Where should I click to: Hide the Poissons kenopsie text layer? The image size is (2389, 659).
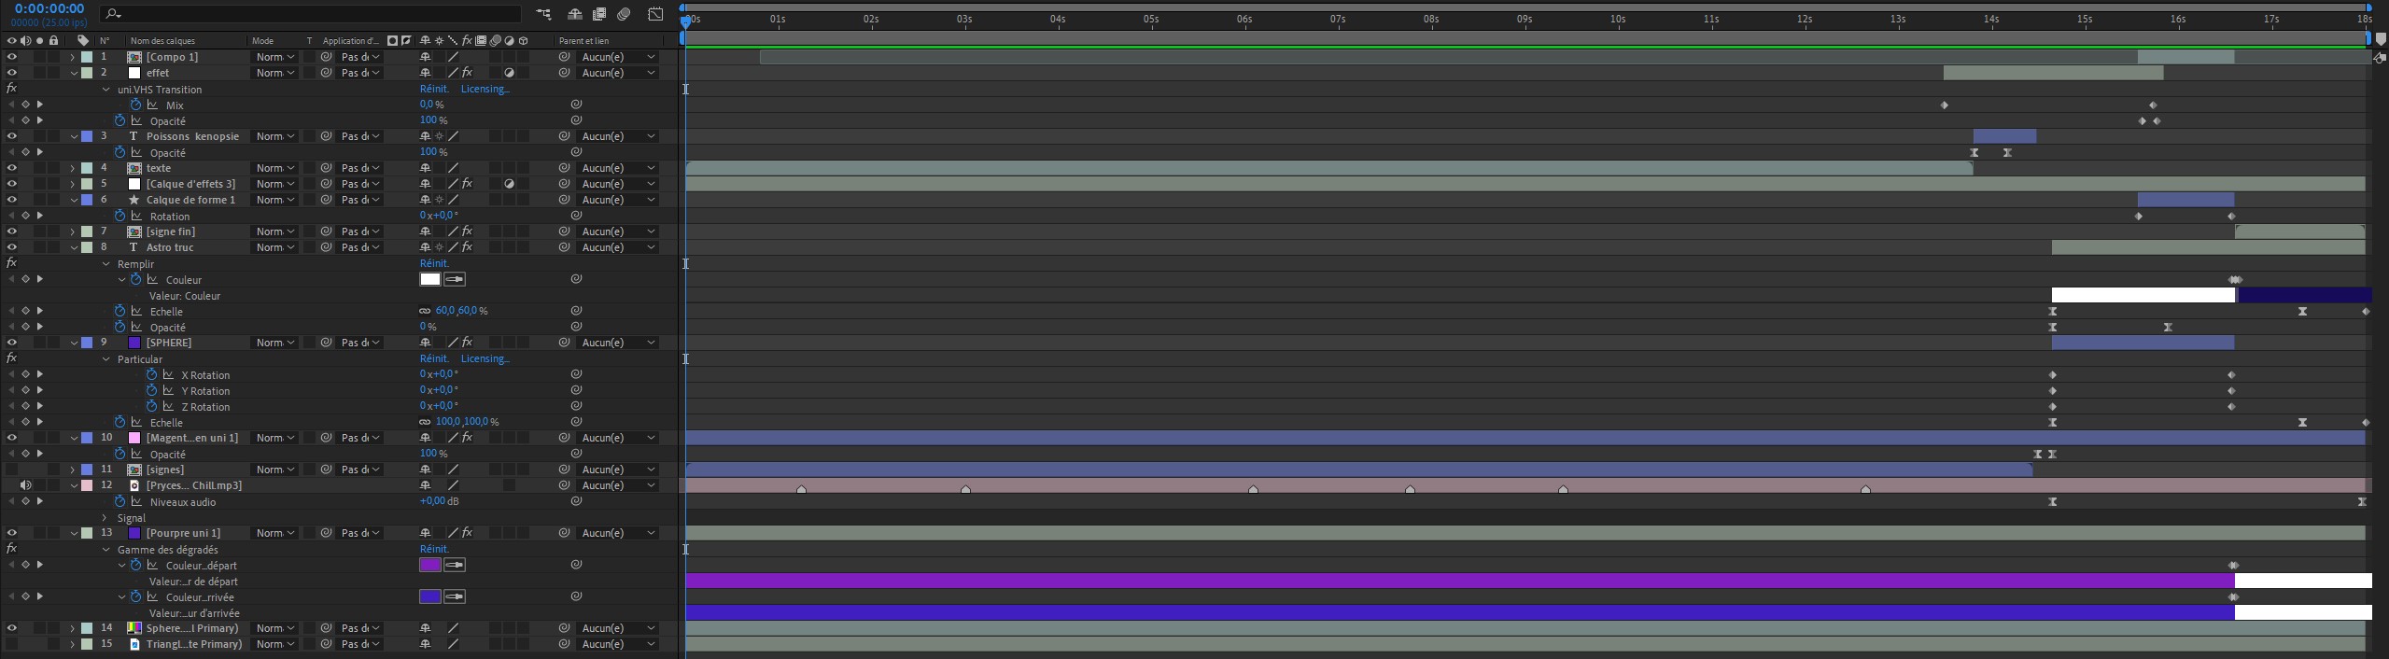coord(11,136)
